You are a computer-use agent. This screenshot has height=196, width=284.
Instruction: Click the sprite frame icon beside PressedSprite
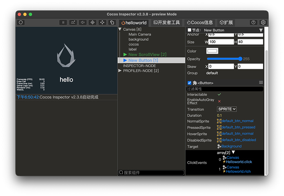219,128
